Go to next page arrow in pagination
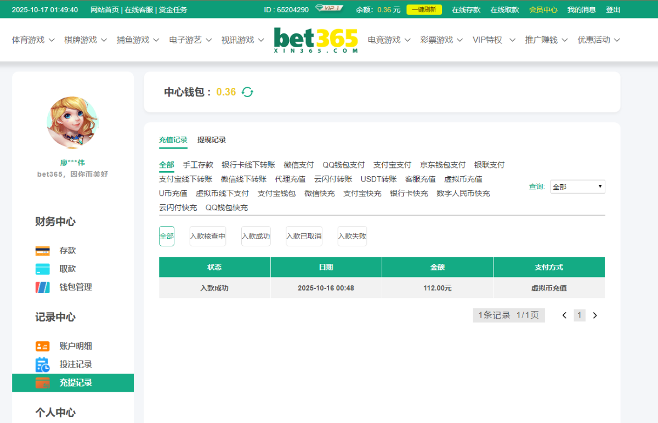Viewport: 658px width, 423px height. [595, 315]
